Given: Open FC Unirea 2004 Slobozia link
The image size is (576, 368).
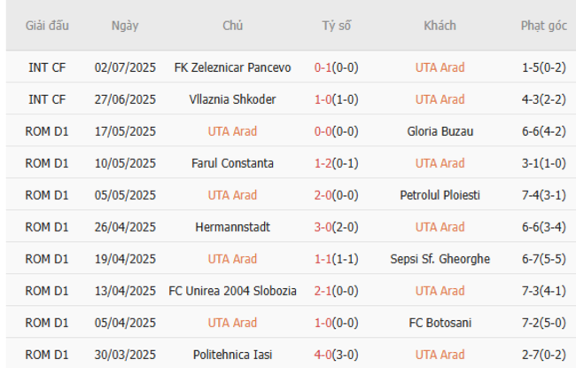Looking at the screenshot, I should (x=232, y=291).
